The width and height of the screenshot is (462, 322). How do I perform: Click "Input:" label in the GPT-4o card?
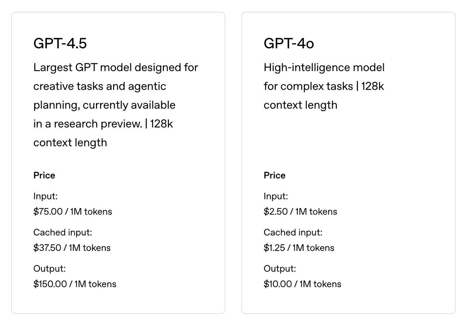tap(276, 197)
